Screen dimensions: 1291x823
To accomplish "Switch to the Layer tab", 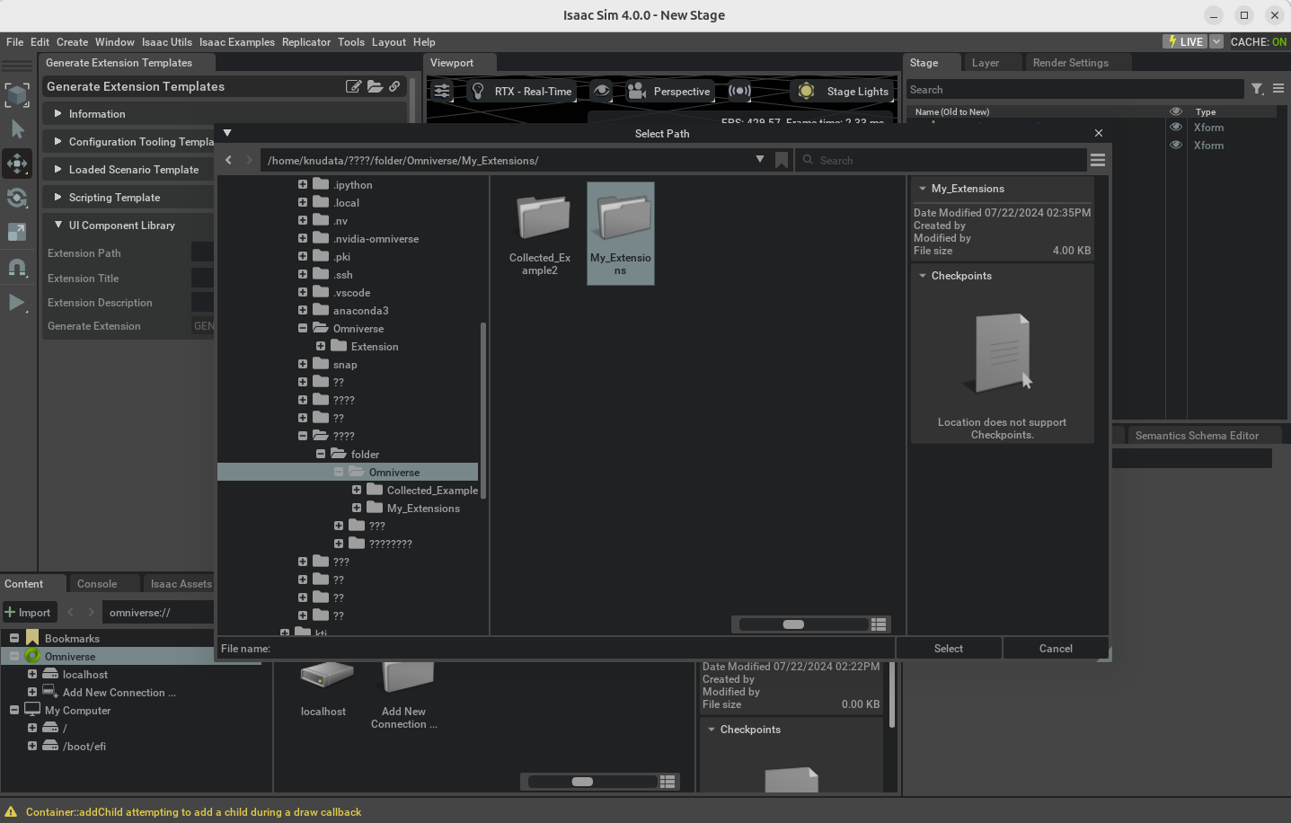I will point(986,63).
